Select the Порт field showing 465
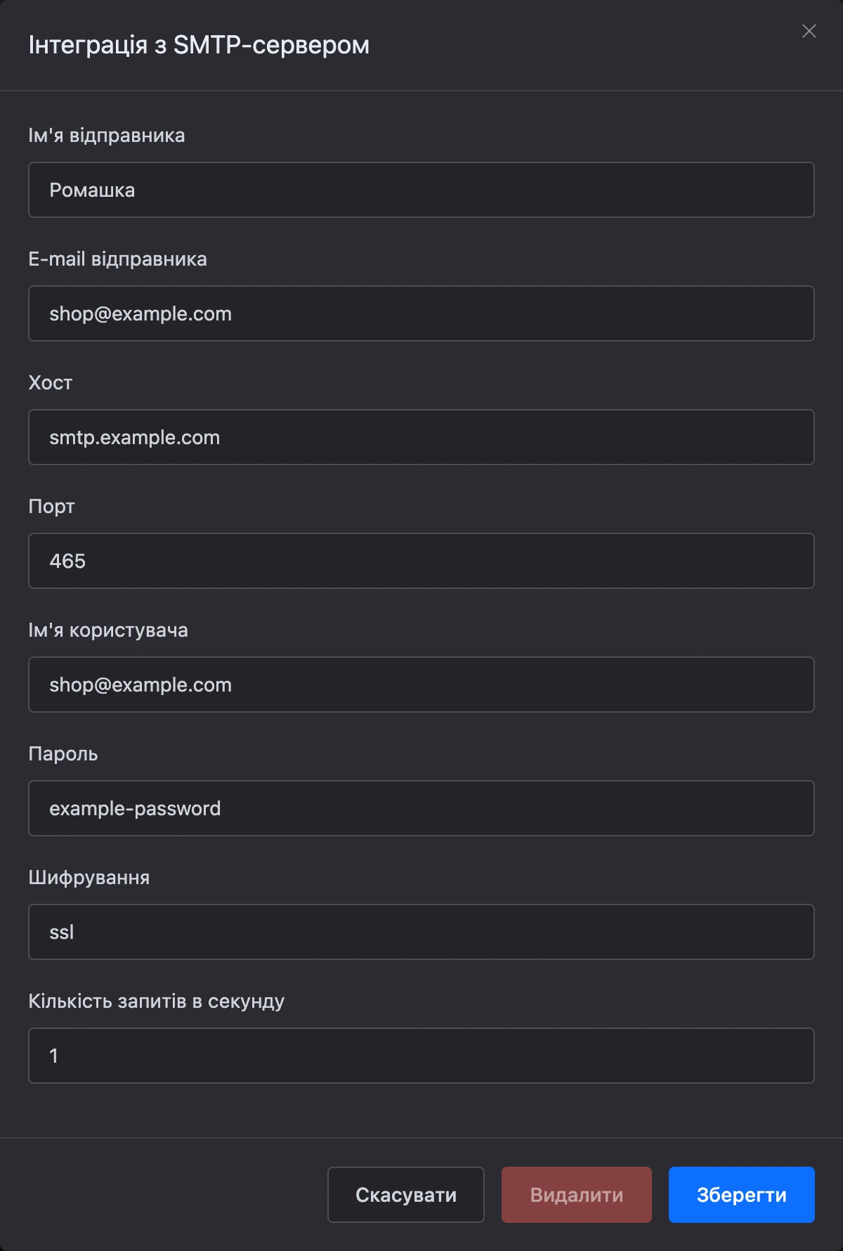 pyautogui.click(x=421, y=561)
